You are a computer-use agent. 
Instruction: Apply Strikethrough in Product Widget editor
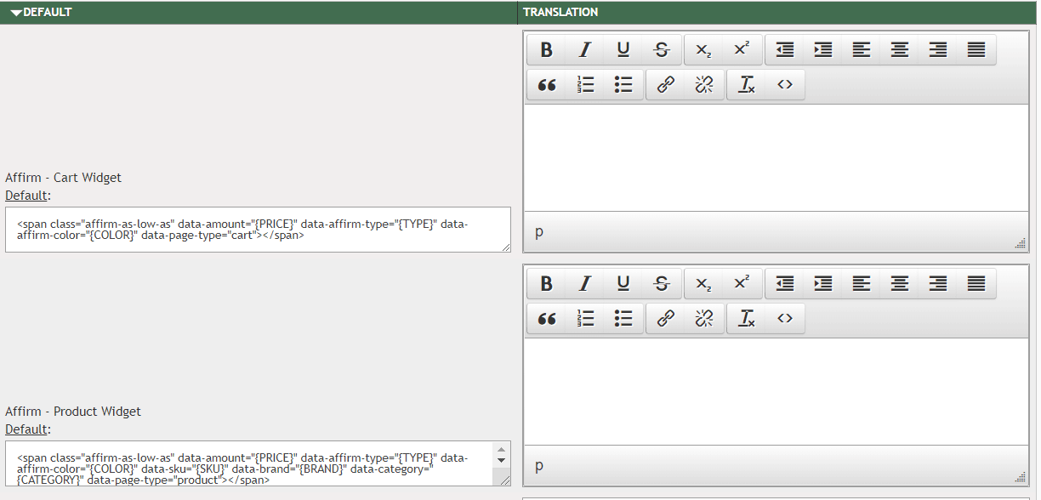pos(662,284)
